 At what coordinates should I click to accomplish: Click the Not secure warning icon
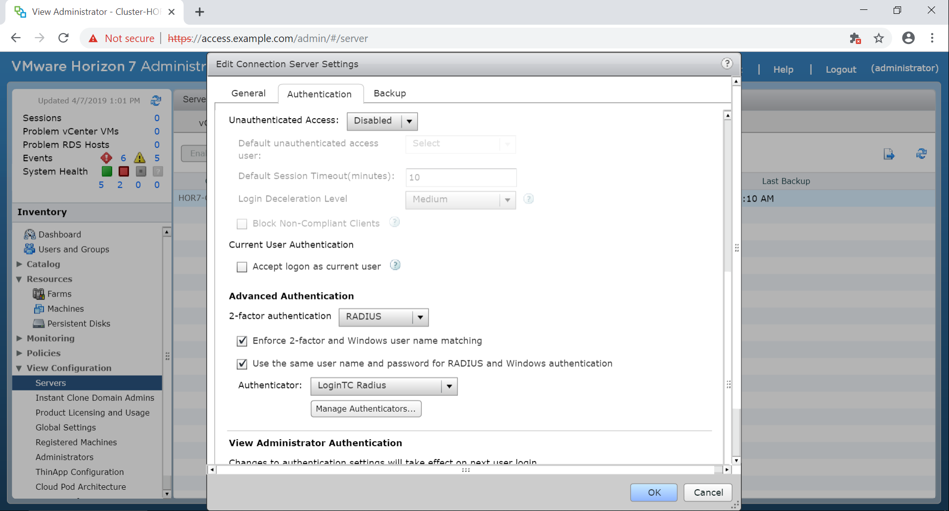coord(93,39)
